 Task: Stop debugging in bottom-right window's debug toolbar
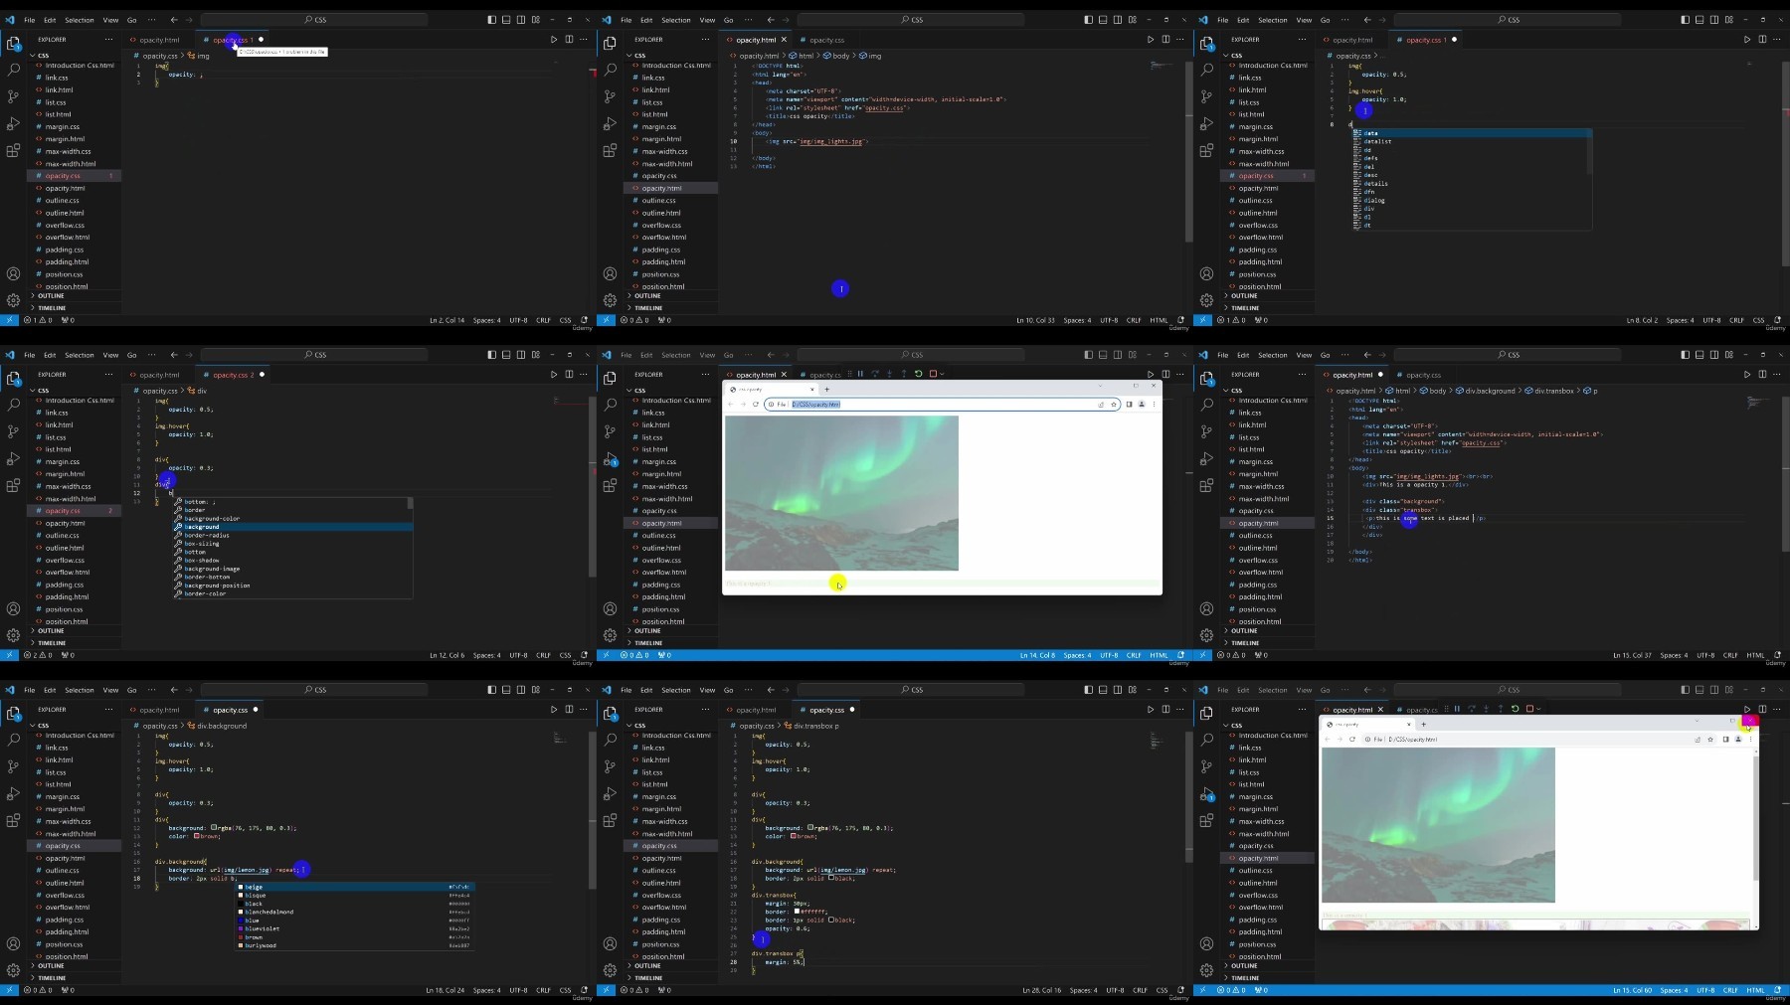(x=1529, y=709)
